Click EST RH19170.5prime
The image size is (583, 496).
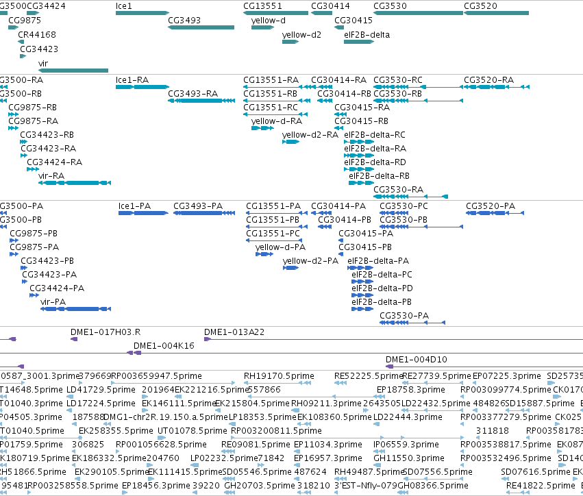(279, 376)
